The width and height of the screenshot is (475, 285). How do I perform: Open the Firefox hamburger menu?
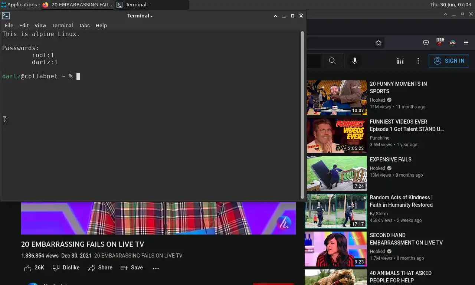point(466,43)
